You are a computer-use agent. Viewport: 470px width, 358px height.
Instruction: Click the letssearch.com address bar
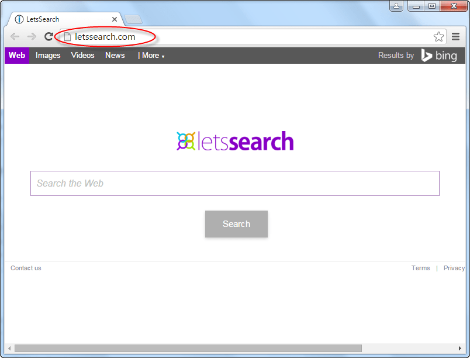(x=253, y=37)
